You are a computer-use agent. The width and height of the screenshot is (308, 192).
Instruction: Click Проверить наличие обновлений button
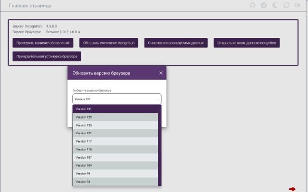(x=43, y=43)
